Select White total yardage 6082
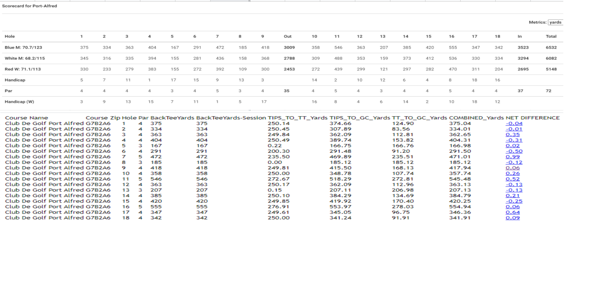 click(551, 58)
